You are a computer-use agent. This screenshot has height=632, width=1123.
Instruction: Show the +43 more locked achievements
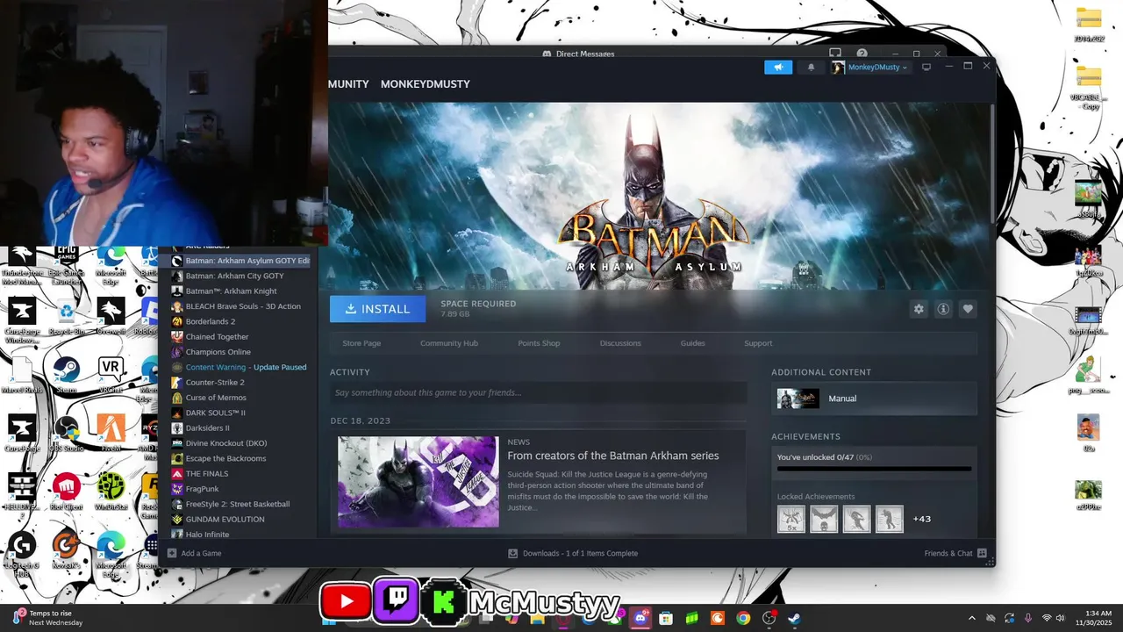[921, 519]
